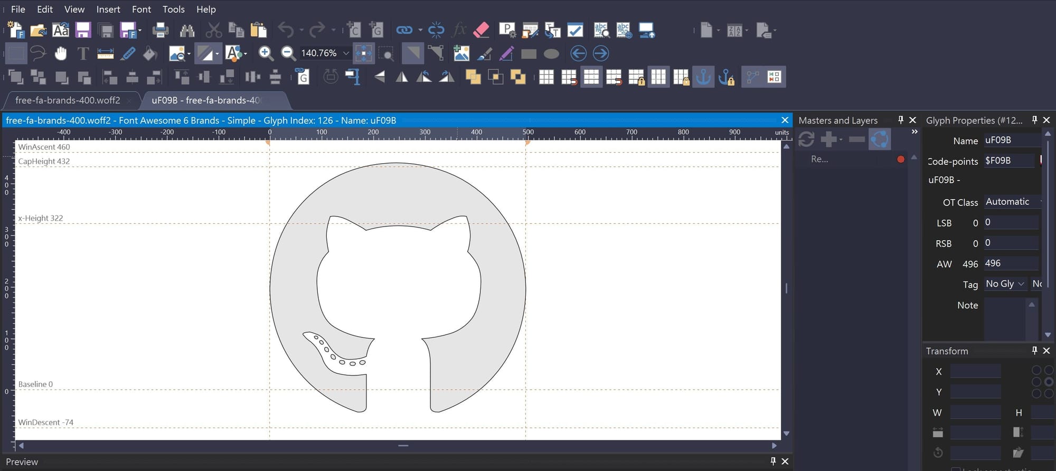This screenshot has width=1056, height=471.
Task: Go to previous glyph with left arrow
Action: [x=579, y=53]
